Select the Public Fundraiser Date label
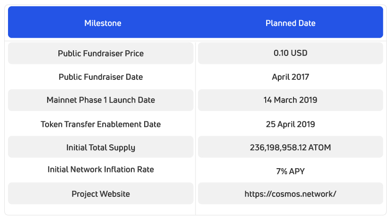This screenshot has height=218, width=391. coord(101,77)
